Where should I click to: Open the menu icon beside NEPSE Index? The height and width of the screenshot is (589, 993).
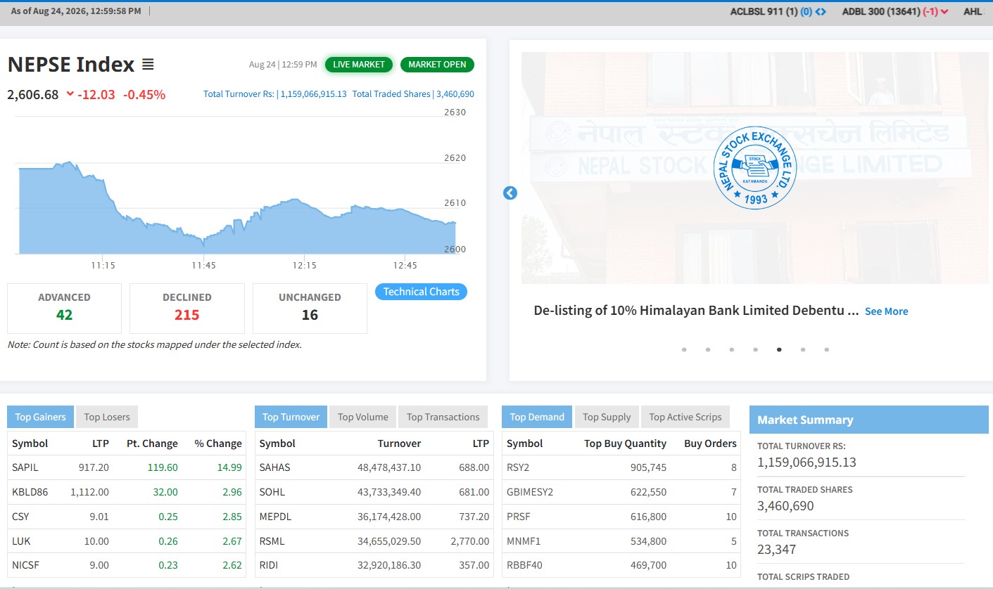[148, 65]
